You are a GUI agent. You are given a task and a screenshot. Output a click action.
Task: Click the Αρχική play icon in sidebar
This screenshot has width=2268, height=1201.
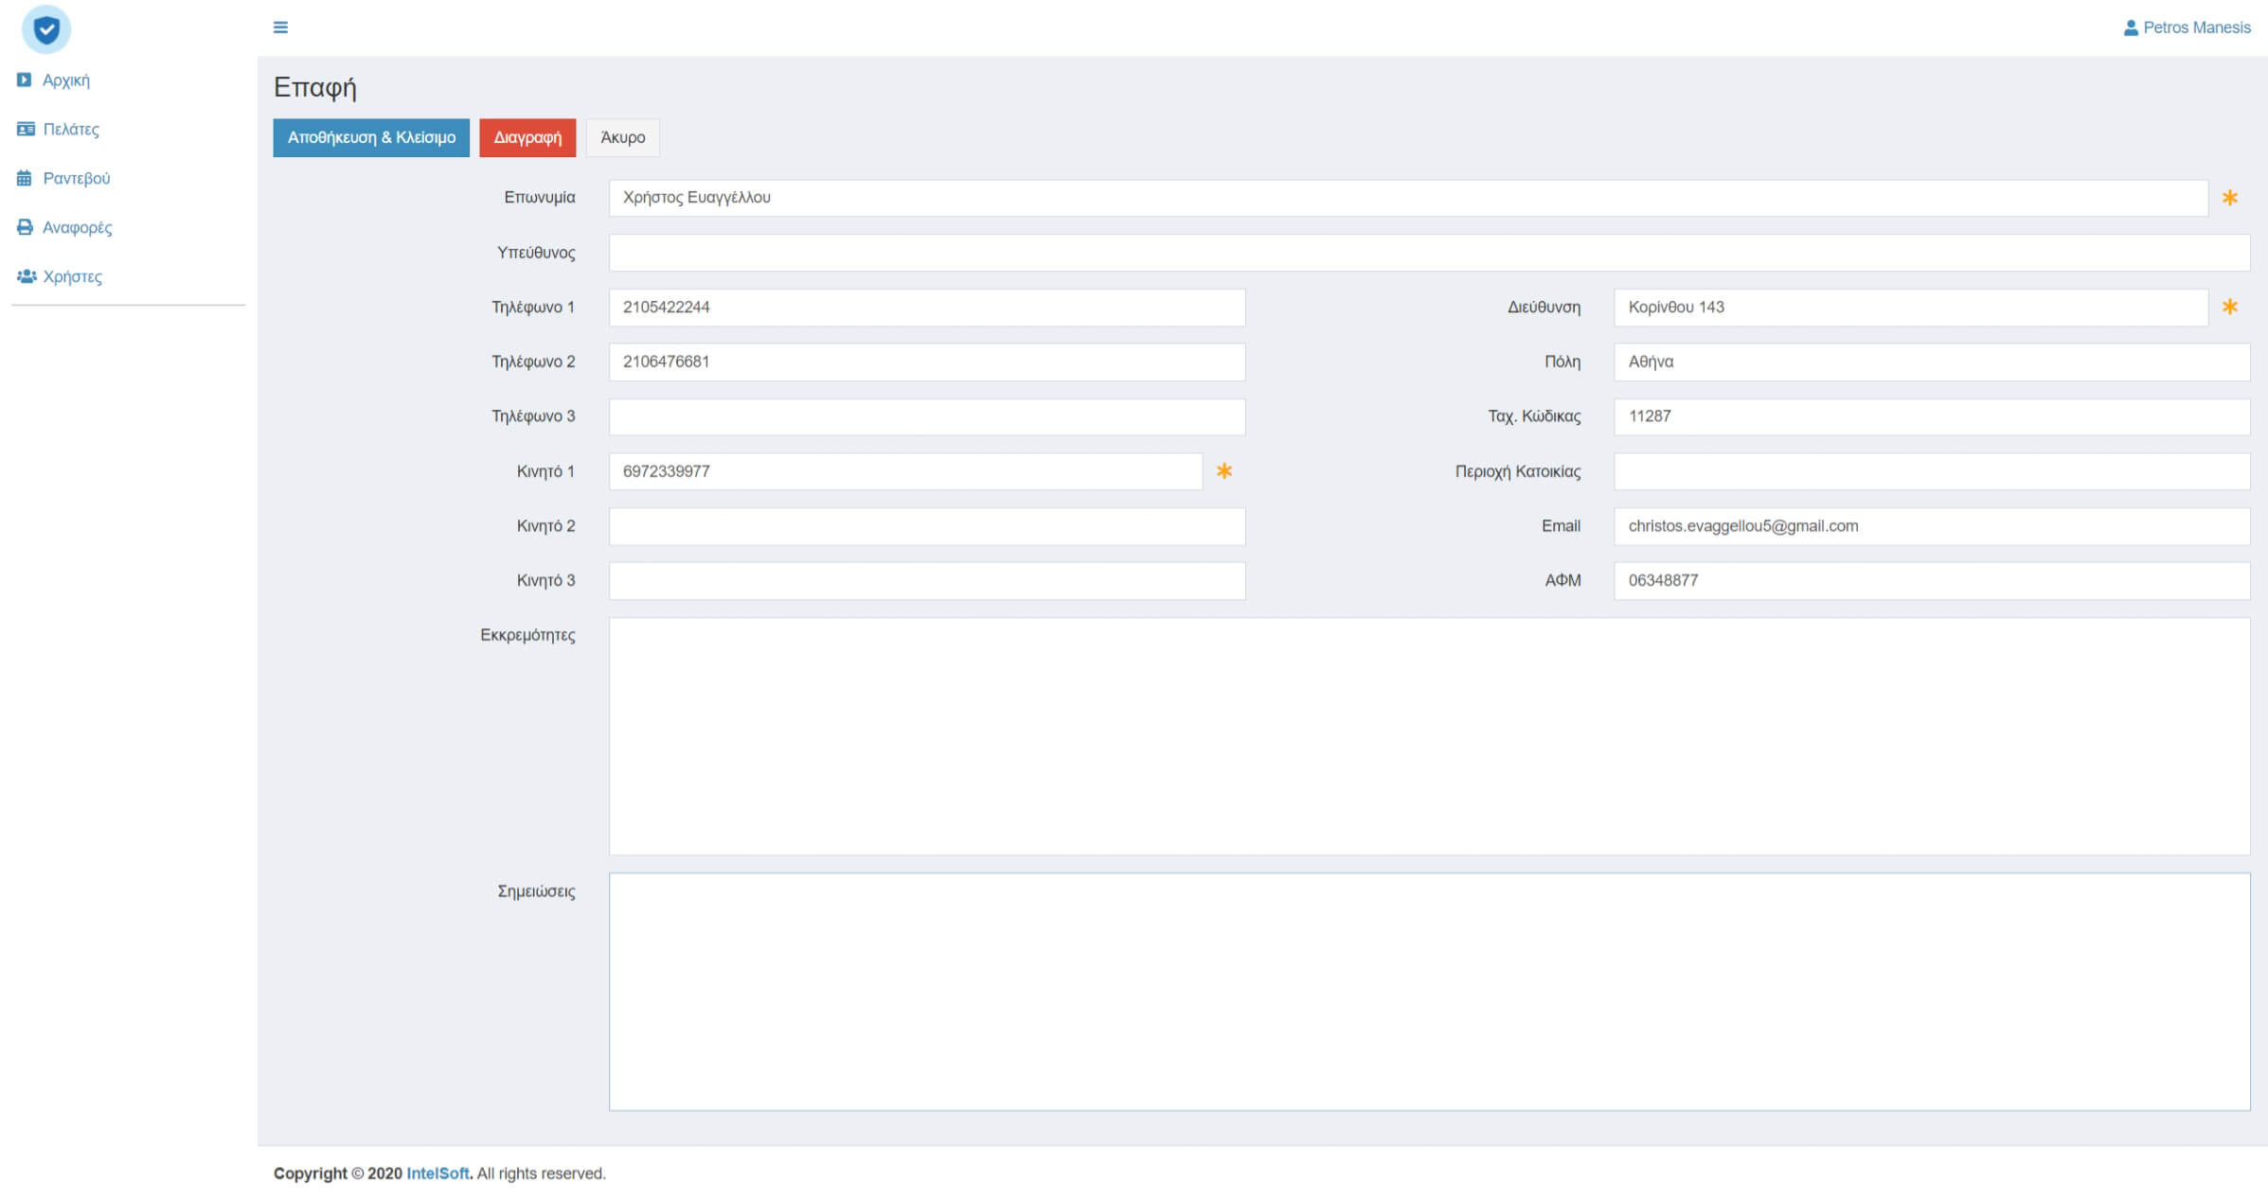(24, 80)
